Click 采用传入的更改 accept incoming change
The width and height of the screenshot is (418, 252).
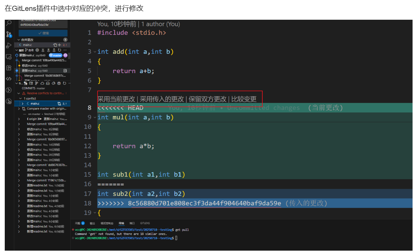[x=162, y=99]
